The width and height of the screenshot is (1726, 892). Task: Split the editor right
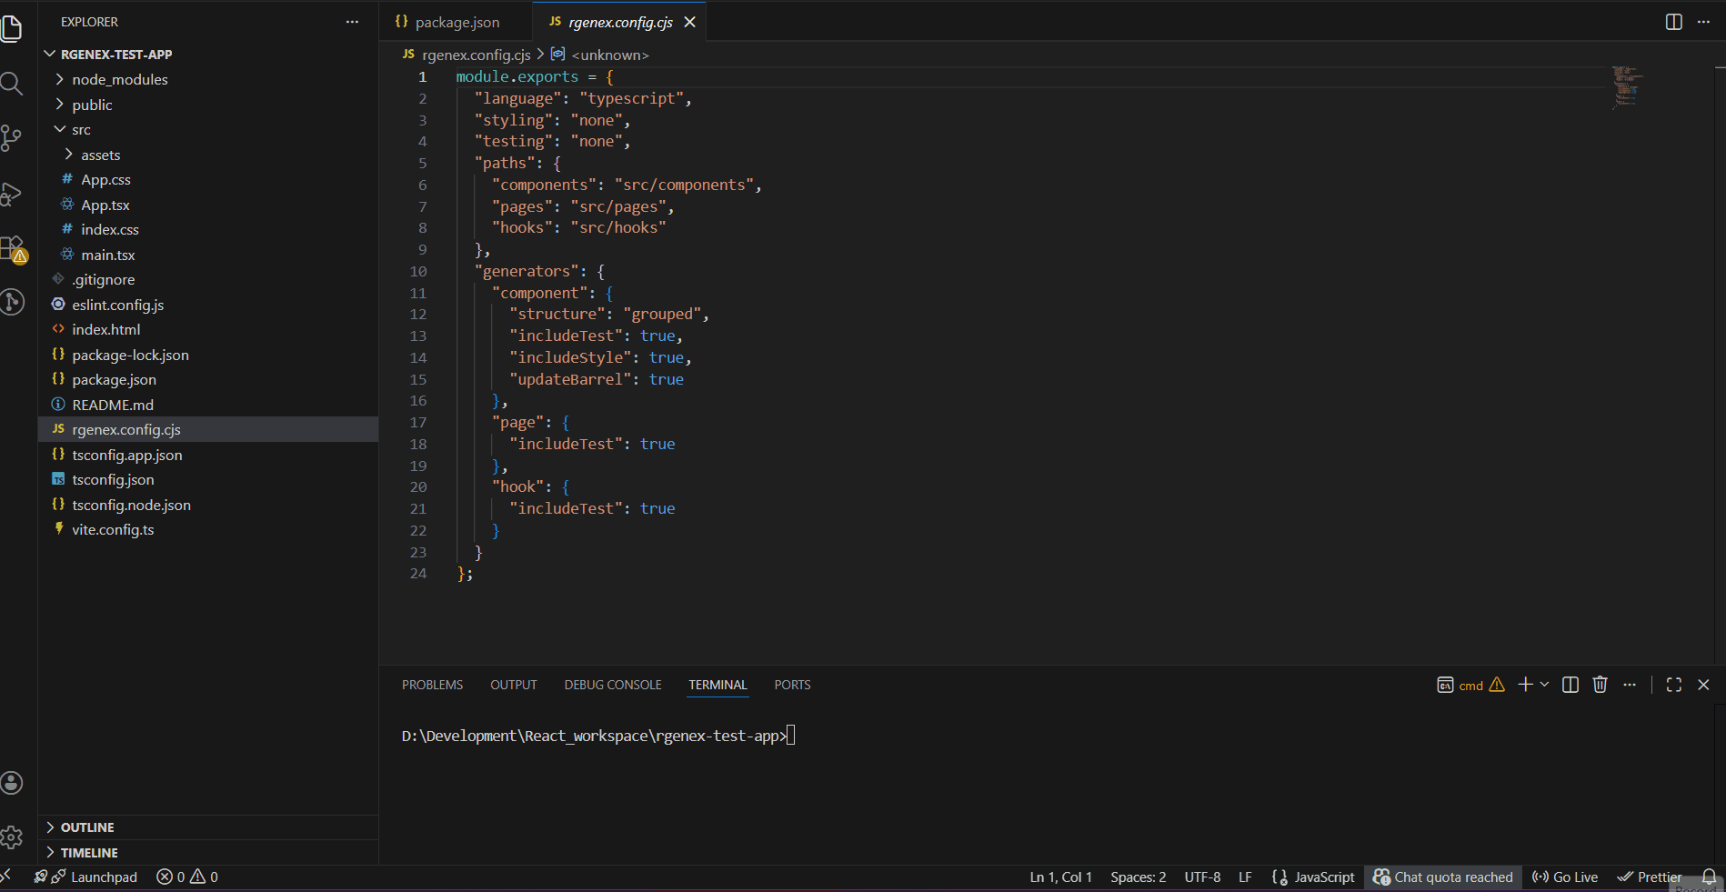coord(1673,22)
